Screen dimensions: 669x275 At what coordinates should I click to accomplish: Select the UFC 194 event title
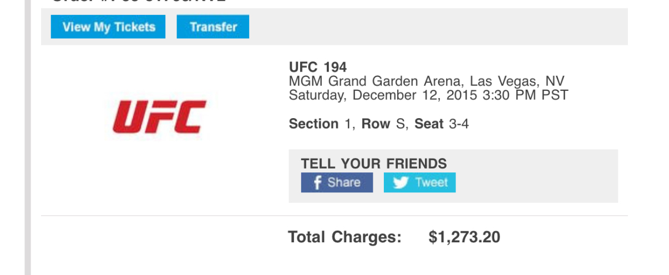(318, 68)
